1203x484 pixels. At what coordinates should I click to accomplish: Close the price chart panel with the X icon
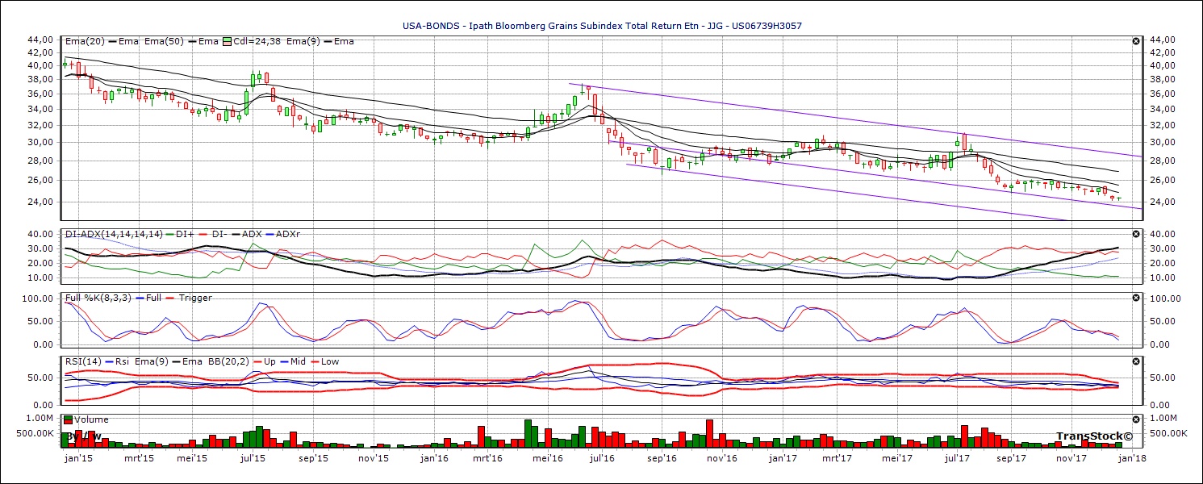(x=1136, y=41)
